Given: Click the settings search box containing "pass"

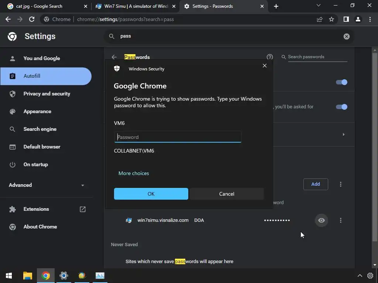Looking at the screenshot, I should (x=229, y=36).
